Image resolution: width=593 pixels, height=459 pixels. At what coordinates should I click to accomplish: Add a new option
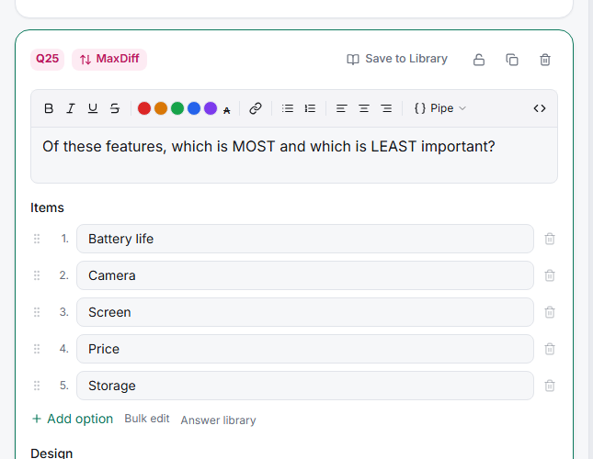[x=73, y=419]
